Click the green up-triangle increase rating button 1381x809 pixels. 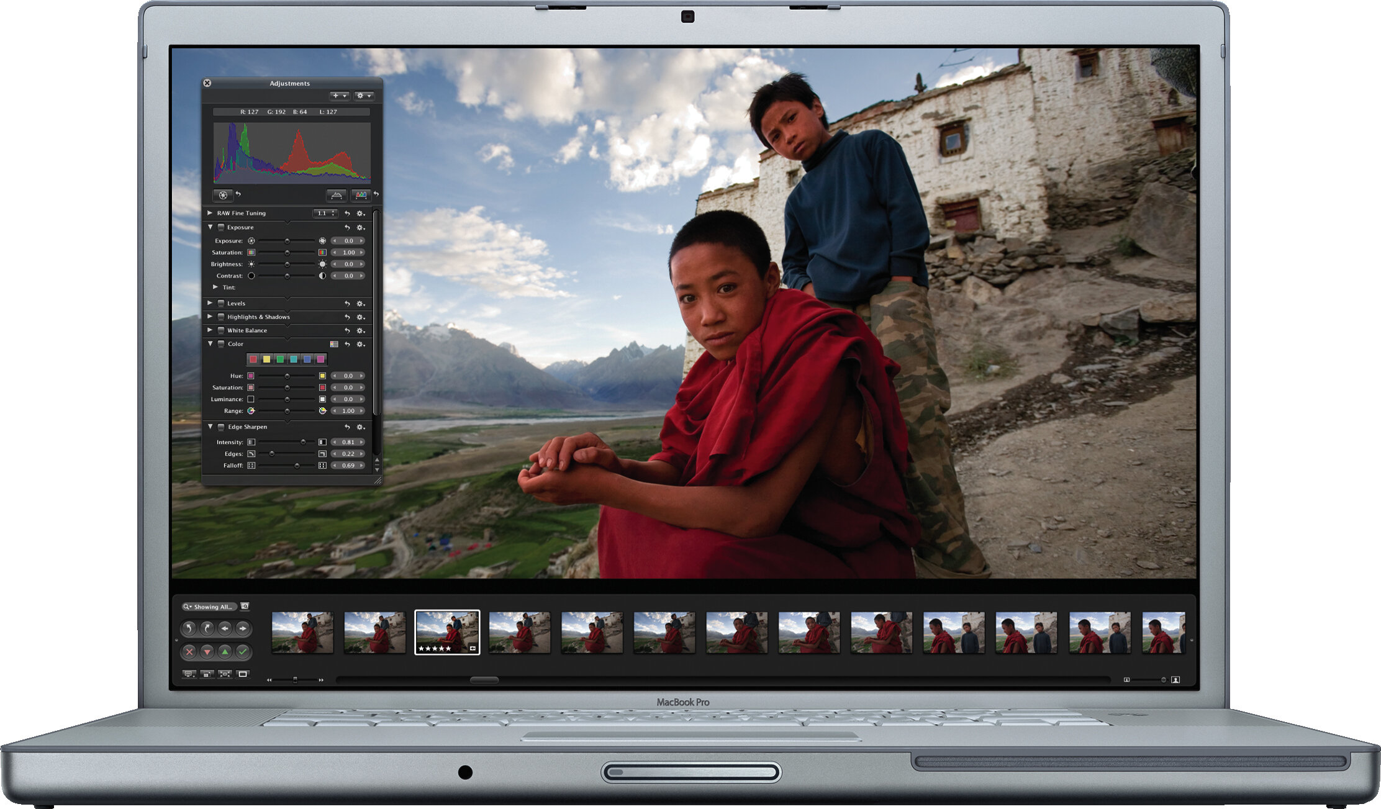click(225, 651)
